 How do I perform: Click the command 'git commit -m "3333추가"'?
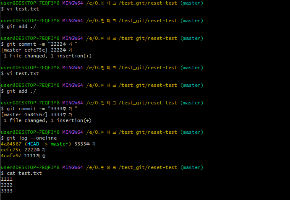pos(39,109)
